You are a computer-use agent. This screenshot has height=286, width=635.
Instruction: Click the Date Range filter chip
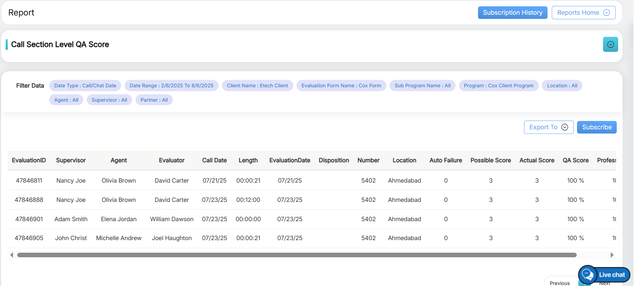coord(171,86)
